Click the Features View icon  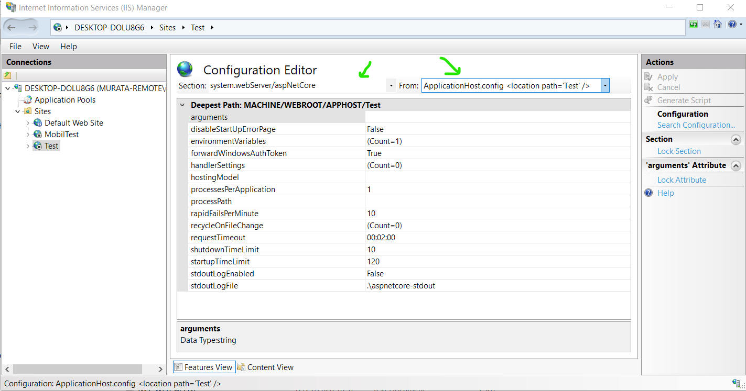point(178,367)
